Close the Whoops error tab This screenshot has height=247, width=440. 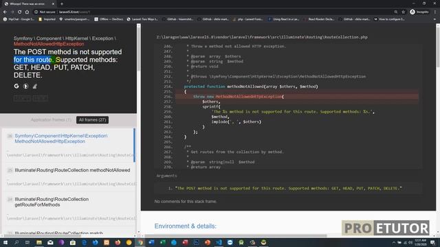[54, 4]
